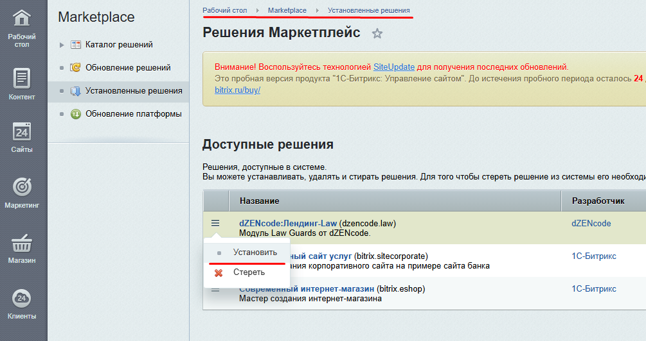The width and height of the screenshot is (646, 341).
Task: Expand the Каталог решений tree arrow
Action: pyautogui.click(x=62, y=45)
